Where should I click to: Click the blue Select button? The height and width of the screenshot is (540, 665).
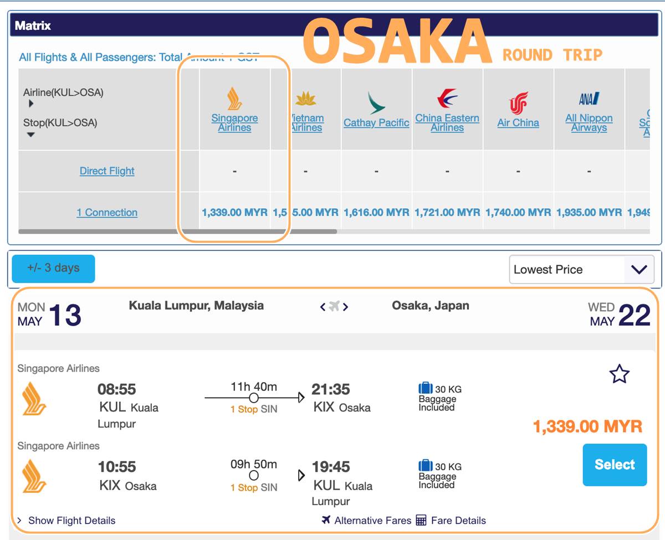coord(615,465)
